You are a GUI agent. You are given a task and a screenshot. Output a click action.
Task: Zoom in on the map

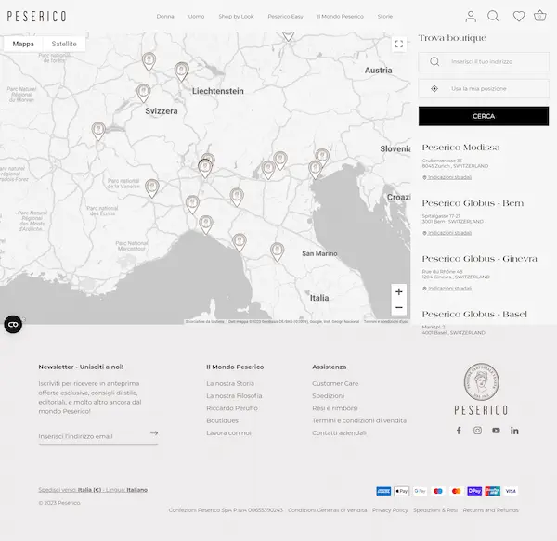(399, 291)
